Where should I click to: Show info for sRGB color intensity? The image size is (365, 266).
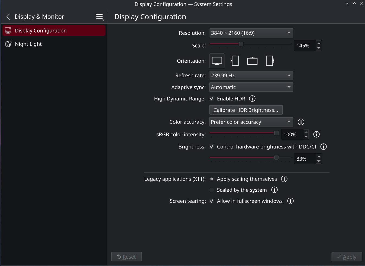pyautogui.click(x=316, y=134)
